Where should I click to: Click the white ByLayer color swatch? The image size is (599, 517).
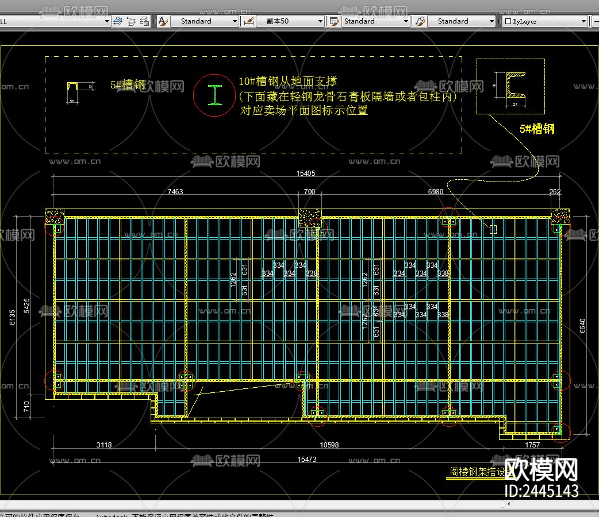click(x=508, y=21)
